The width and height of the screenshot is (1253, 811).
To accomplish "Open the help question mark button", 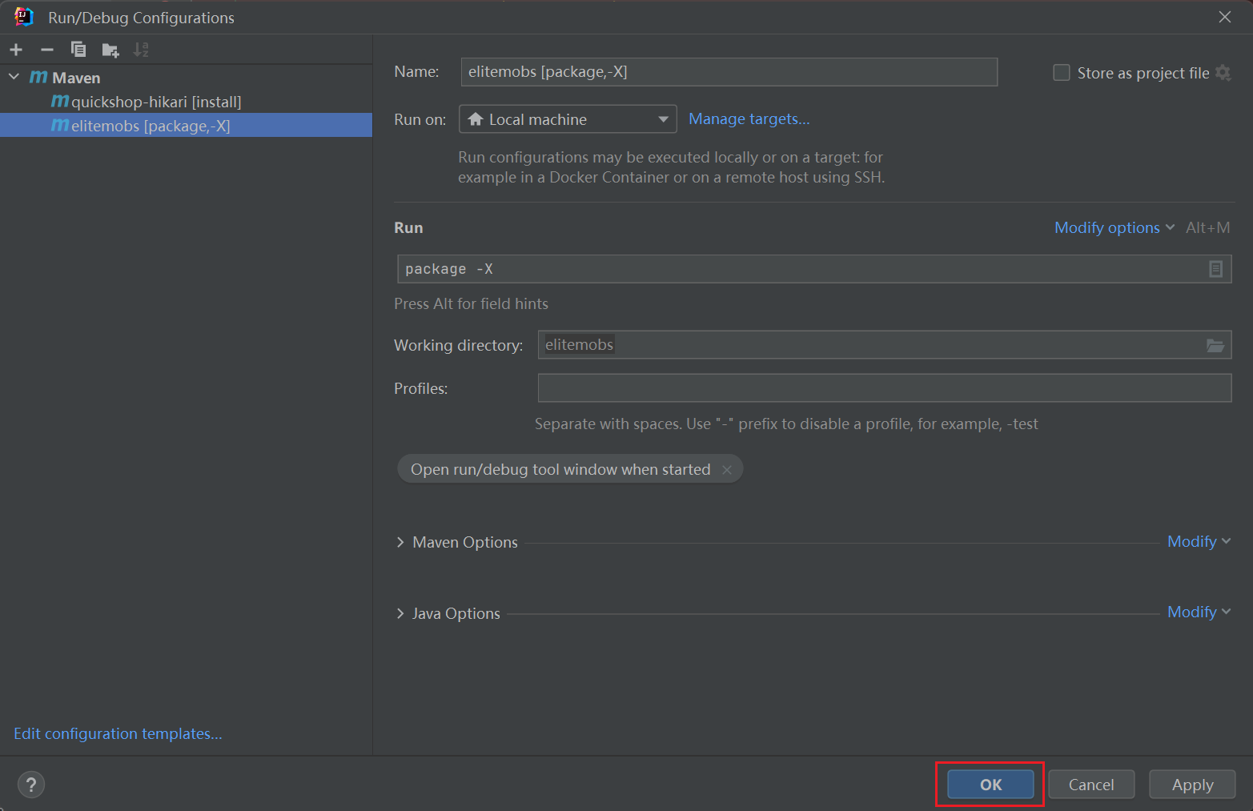I will point(31,785).
